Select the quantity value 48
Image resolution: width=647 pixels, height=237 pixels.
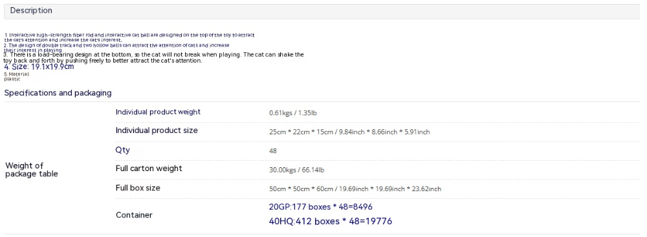pyautogui.click(x=273, y=151)
